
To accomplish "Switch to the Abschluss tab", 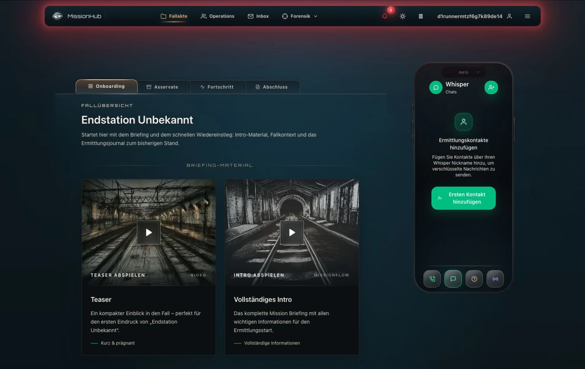I will pos(272,87).
